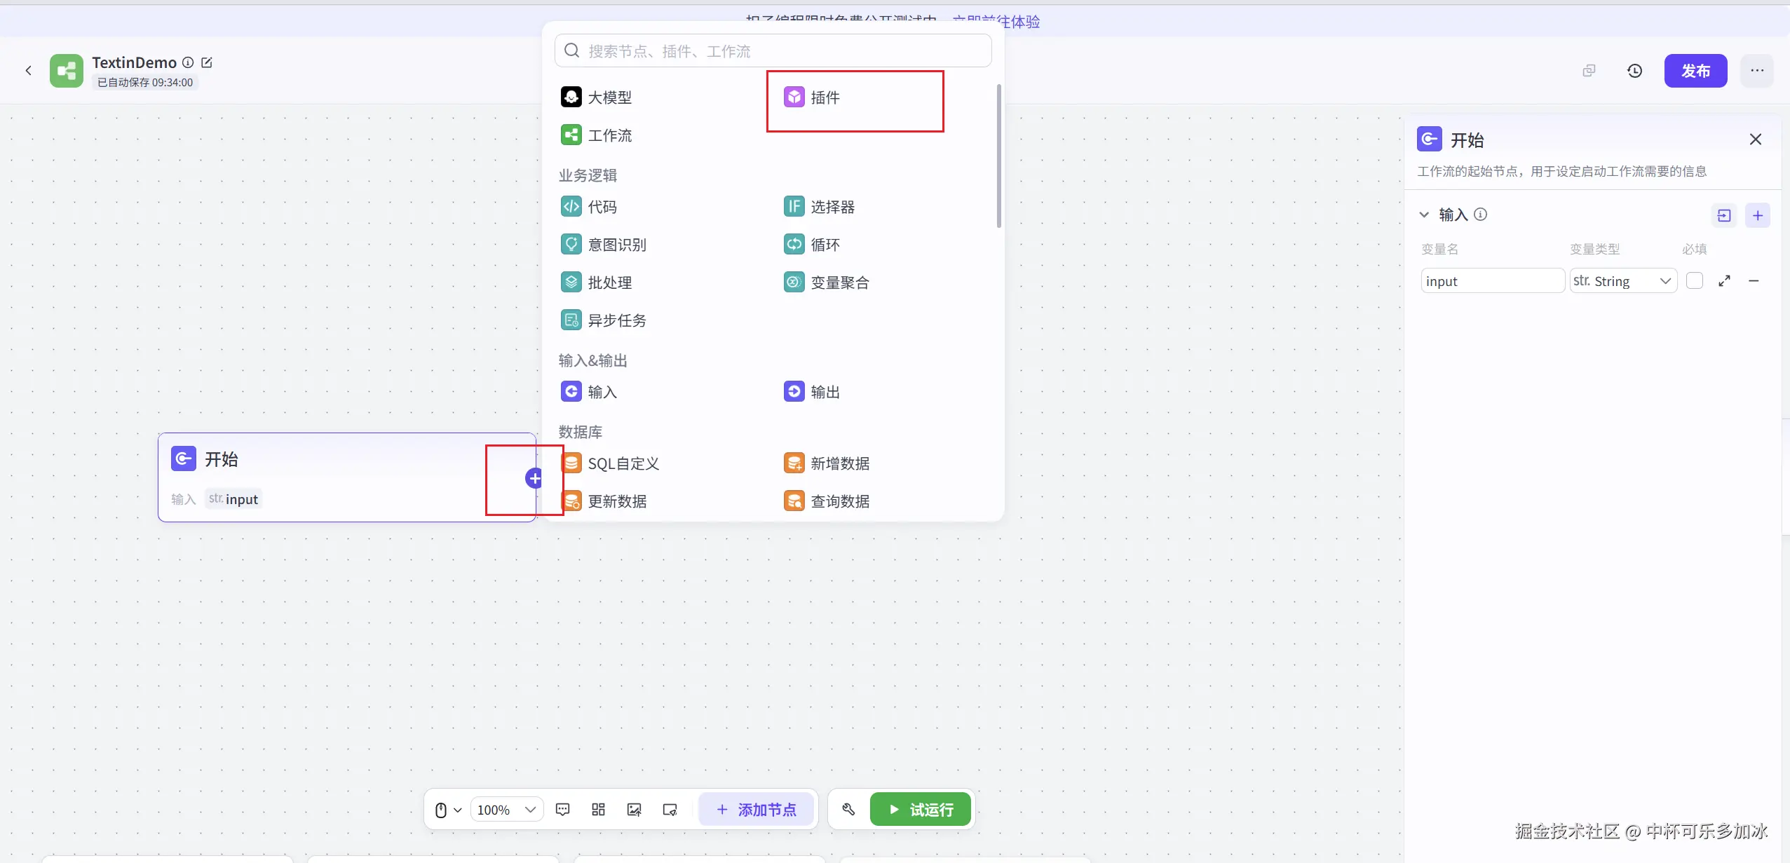This screenshot has width=1790, height=863.
Task: Start a test run with 试运行
Action: coord(920,810)
